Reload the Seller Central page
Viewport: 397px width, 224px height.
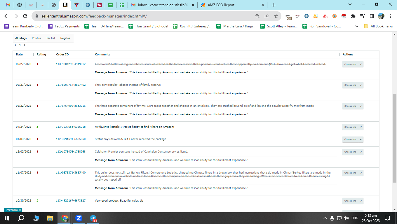pos(25,16)
